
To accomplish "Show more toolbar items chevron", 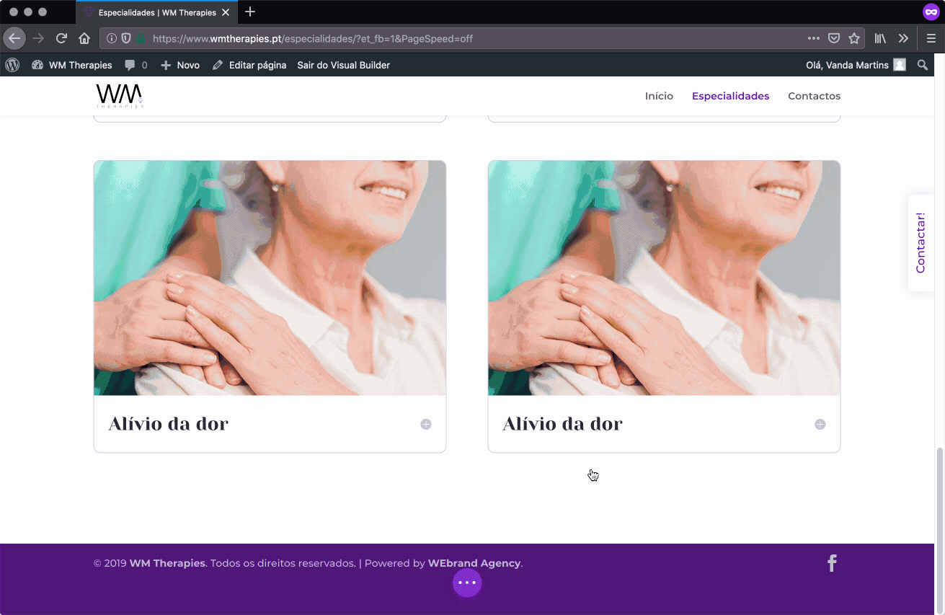I will tap(903, 38).
